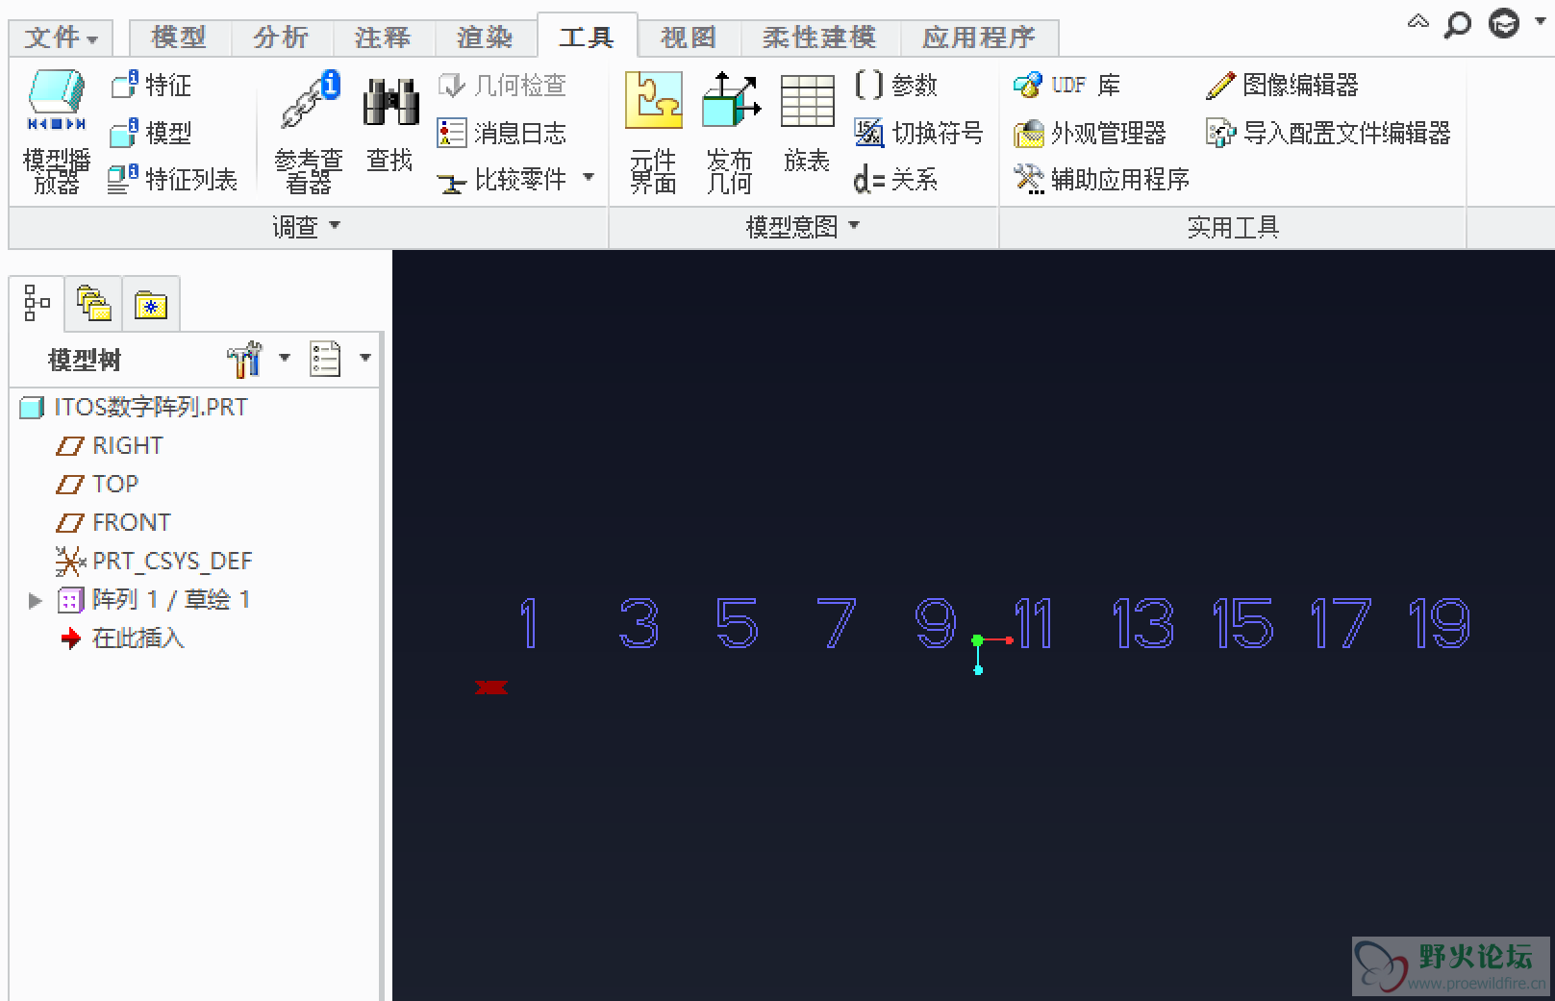Click the coordinate system origin in viewport
Viewport: 1555px width, 1001px height.
coord(978,640)
